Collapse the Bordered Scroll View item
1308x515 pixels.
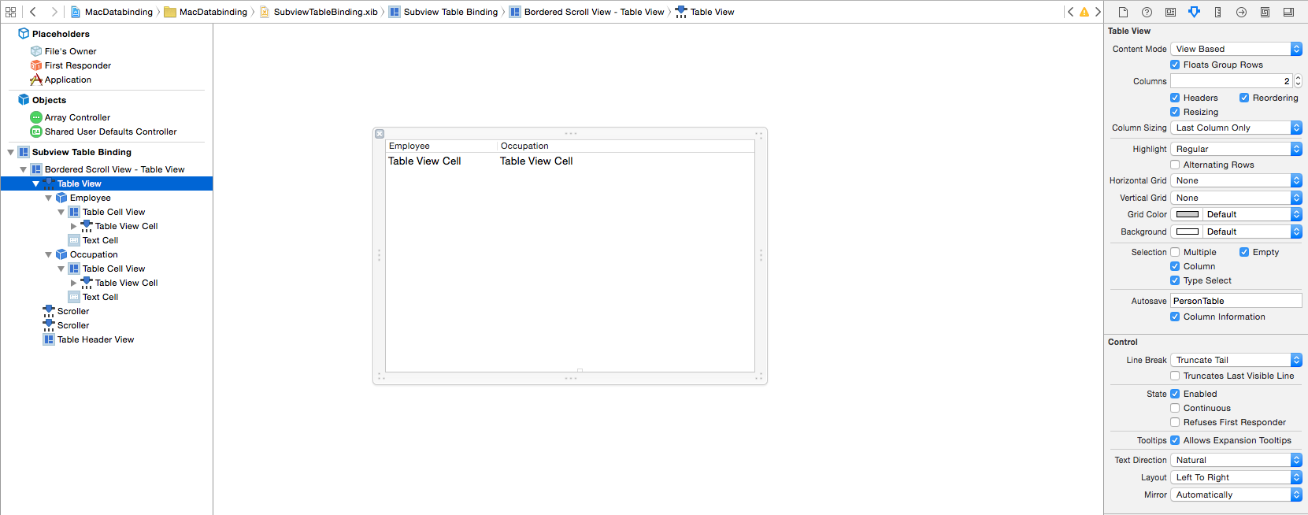tap(23, 169)
